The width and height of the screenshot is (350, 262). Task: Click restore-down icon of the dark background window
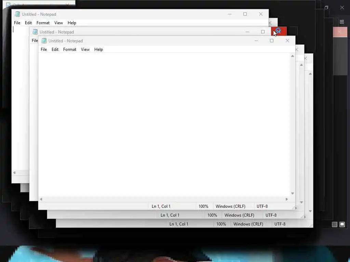(326, 8)
